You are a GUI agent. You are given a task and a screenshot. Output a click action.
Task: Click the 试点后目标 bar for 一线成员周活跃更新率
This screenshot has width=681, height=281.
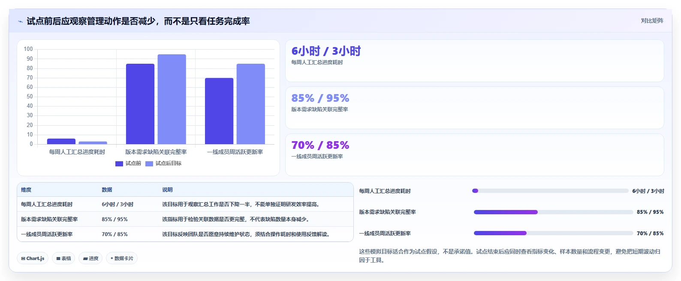coord(250,104)
